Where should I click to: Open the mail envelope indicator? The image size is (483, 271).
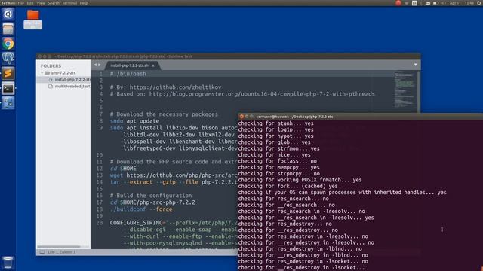(x=428, y=3)
